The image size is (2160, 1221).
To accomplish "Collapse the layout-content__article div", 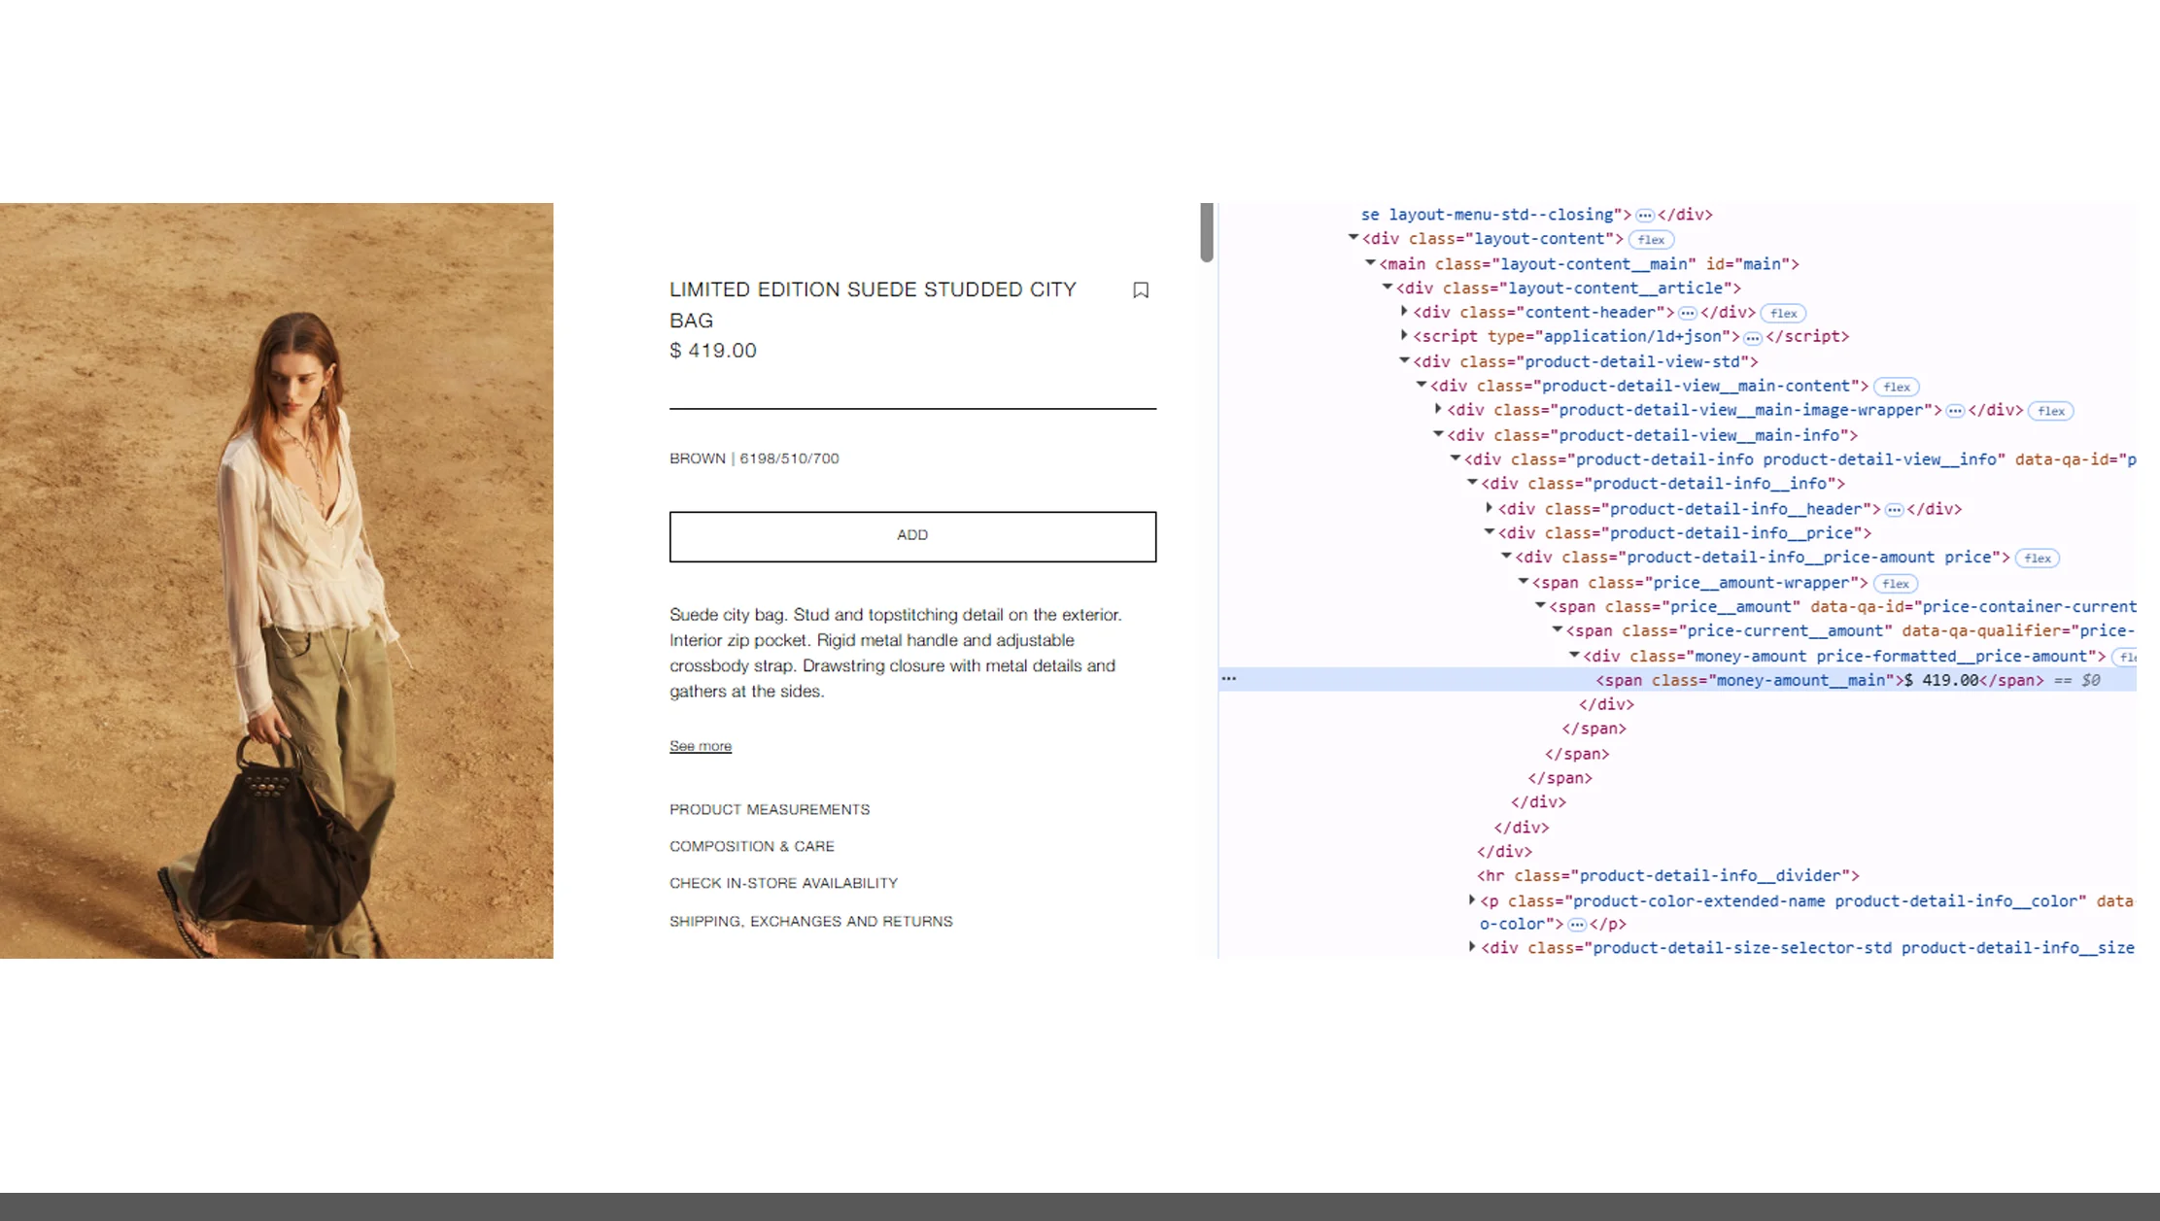I will [1388, 288].
